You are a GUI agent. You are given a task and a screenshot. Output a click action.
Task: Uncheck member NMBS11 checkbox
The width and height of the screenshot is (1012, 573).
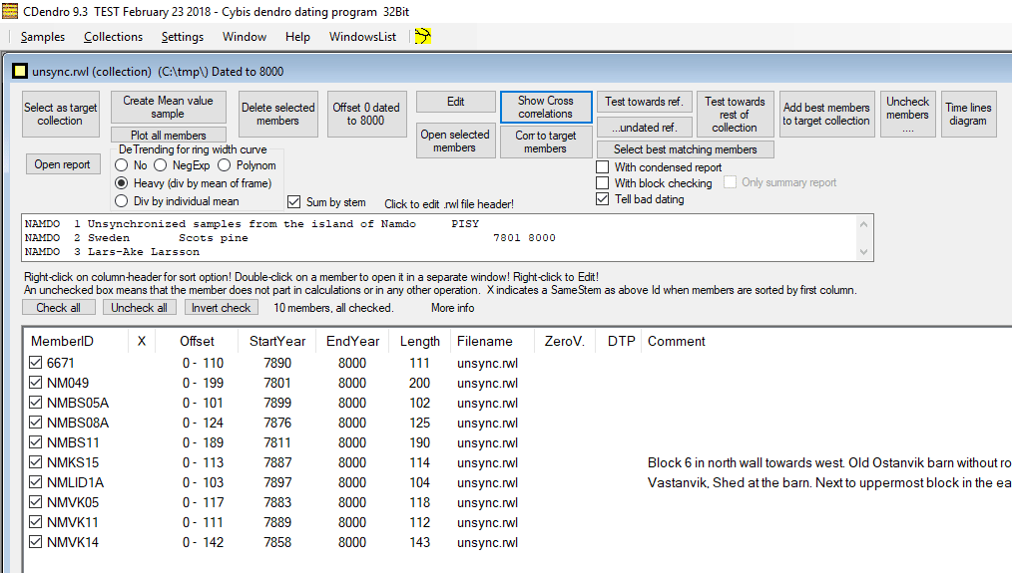pyautogui.click(x=36, y=442)
